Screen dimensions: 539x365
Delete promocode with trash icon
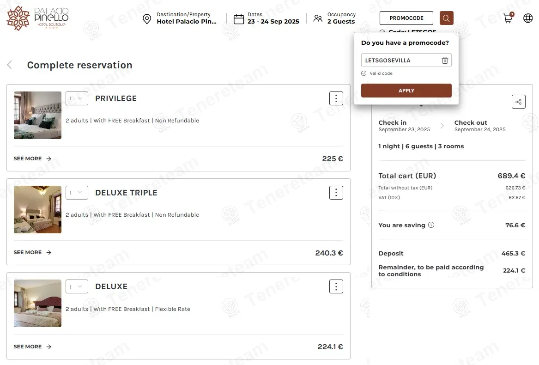click(445, 60)
